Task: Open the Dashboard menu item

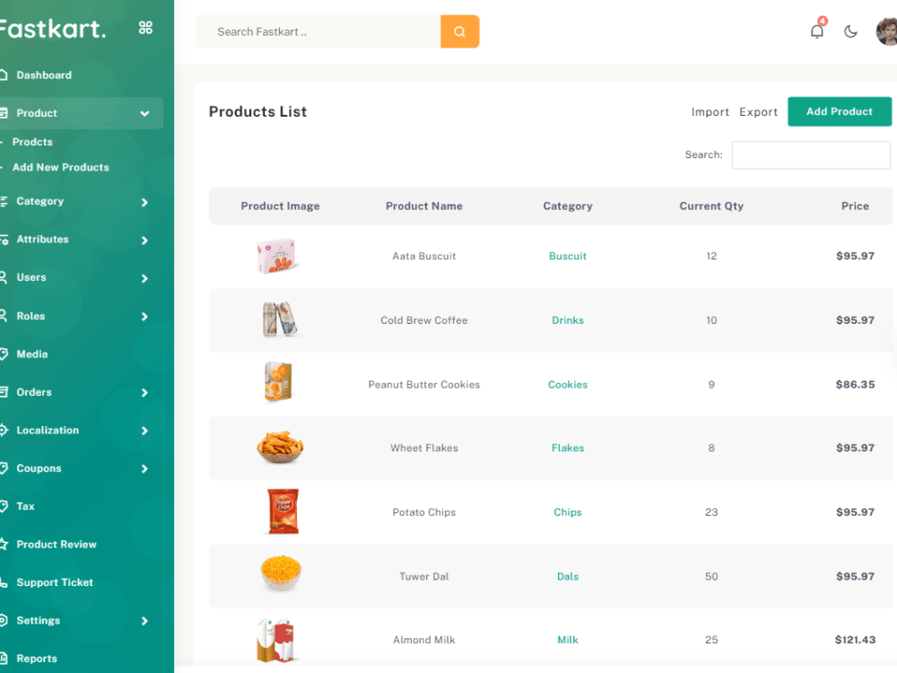Action: coord(44,75)
